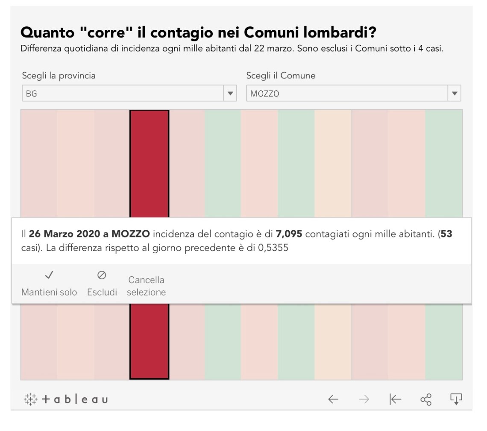Screen dimensions: 487x431
Task: Click the Escludi crossed-circle icon
Action: 102,275
